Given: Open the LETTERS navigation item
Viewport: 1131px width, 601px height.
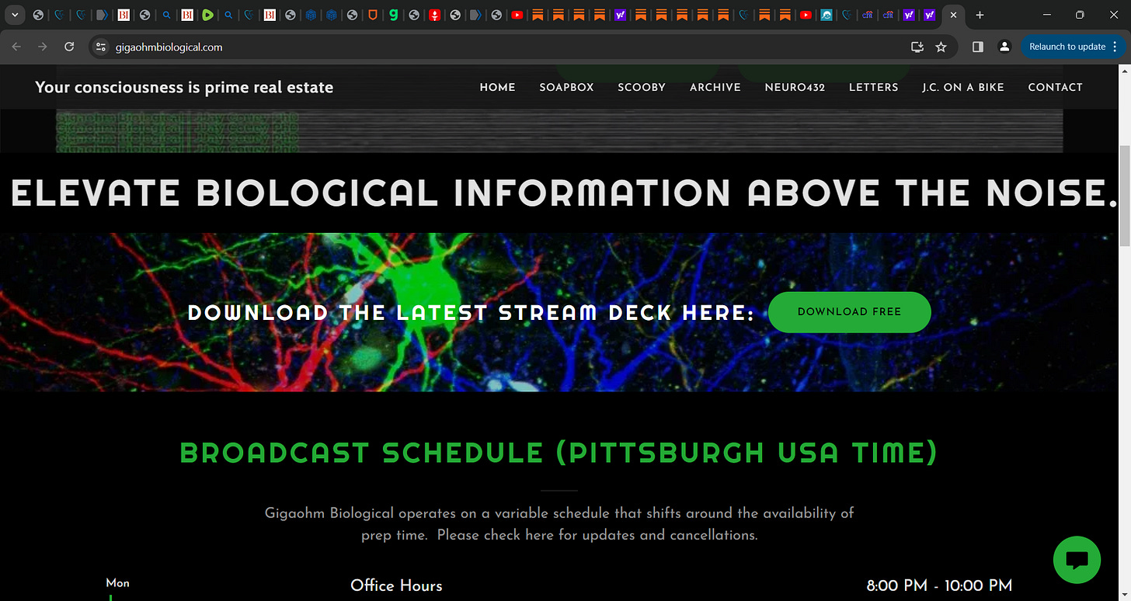Looking at the screenshot, I should pos(874,87).
